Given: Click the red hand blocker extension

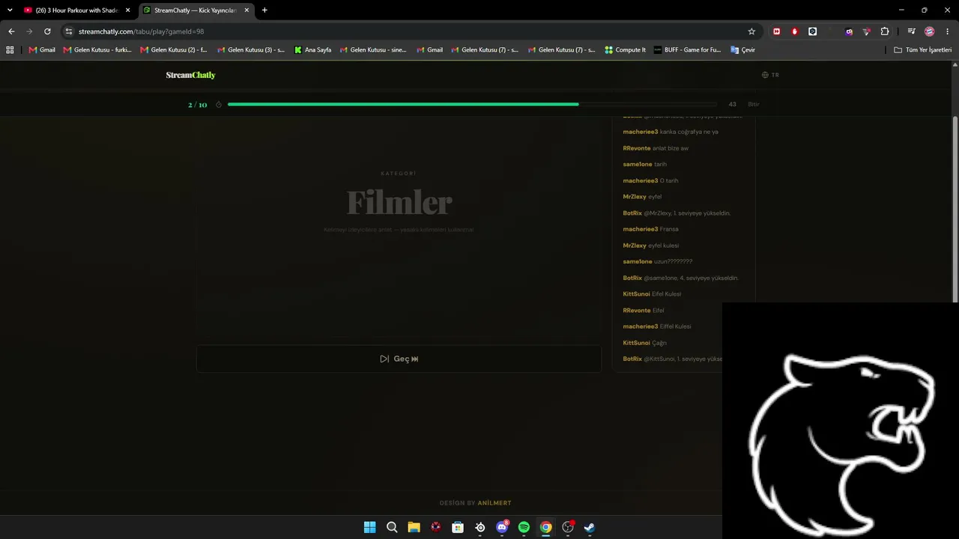Looking at the screenshot, I should (795, 31).
